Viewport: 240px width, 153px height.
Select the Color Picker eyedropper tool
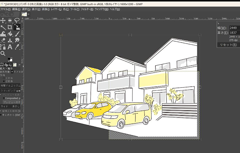tap(17, 47)
